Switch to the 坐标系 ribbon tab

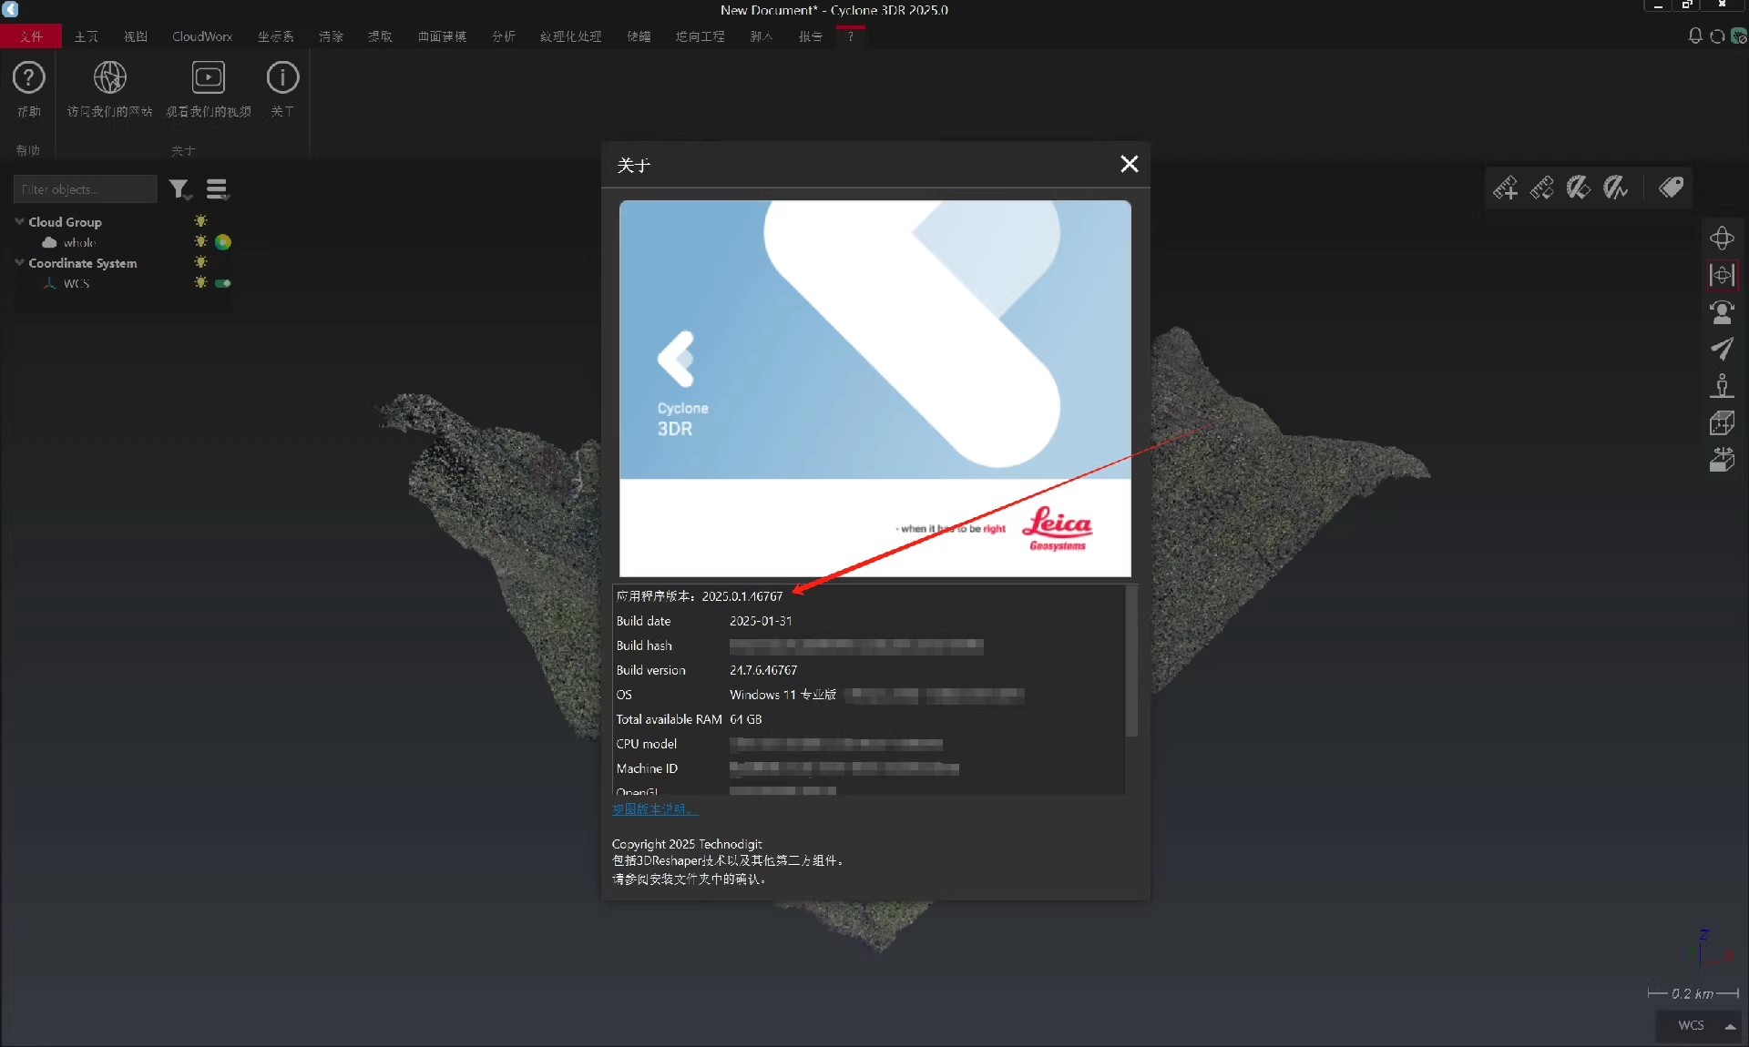pyautogui.click(x=275, y=36)
